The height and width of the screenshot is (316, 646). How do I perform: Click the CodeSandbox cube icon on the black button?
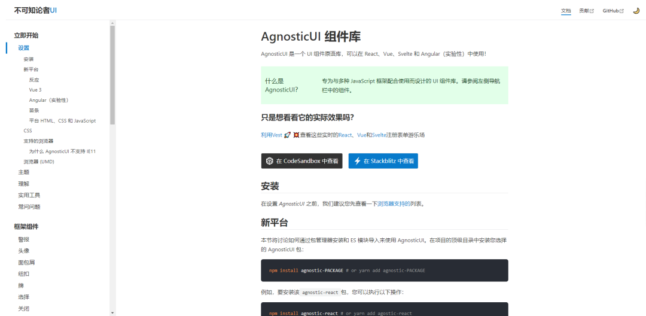pos(269,161)
